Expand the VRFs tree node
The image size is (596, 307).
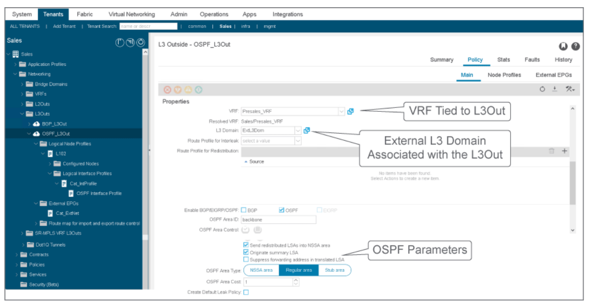pos(22,94)
